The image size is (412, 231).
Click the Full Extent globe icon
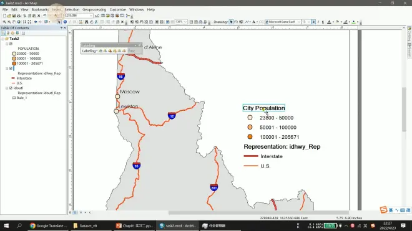point(19,22)
